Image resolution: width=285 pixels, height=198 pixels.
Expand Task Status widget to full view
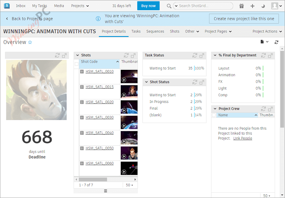pos(202,55)
